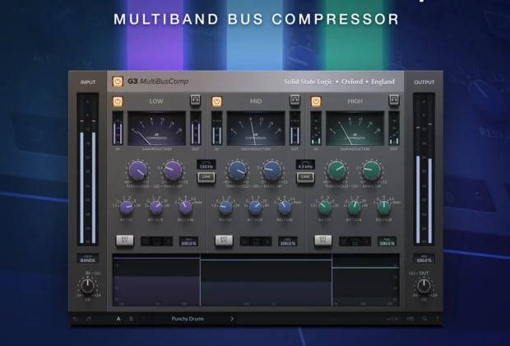This screenshot has width=510, height=346.
Task: Enable EXT S/C on the MID band
Action: click(x=224, y=241)
